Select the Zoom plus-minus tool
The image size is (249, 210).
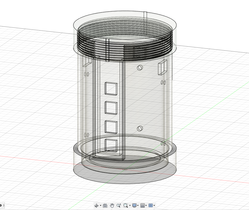119,206
